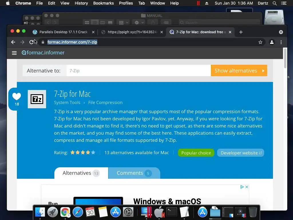
Task: Open Safari from the Dock
Action: [x=78, y=212]
